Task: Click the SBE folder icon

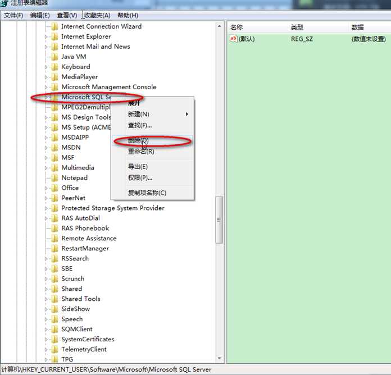Action: tap(54, 268)
